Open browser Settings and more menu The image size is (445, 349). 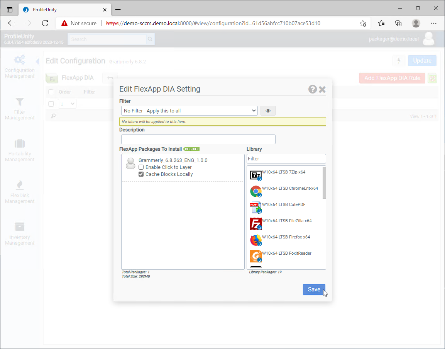click(434, 23)
